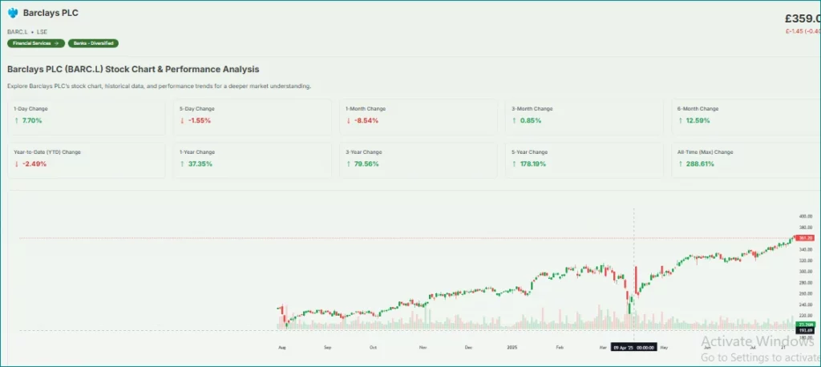Click the red 361.20 current price label
This screenshot has height=367, width=821.
pos(805,238)
